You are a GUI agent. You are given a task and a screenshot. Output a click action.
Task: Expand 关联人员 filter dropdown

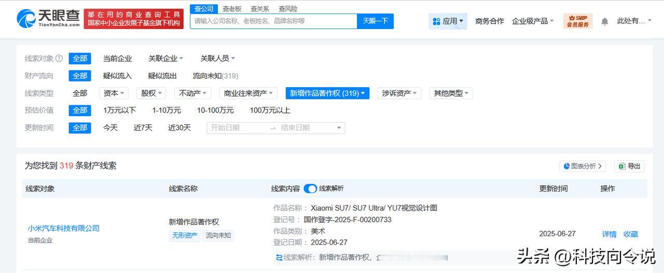(218, 59)
